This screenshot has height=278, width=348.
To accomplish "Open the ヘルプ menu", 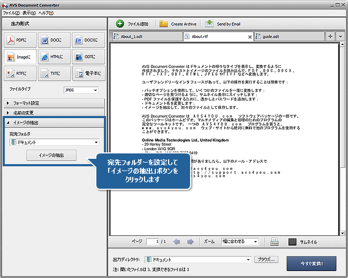I will pyautogui.click(x=46, y=13).
